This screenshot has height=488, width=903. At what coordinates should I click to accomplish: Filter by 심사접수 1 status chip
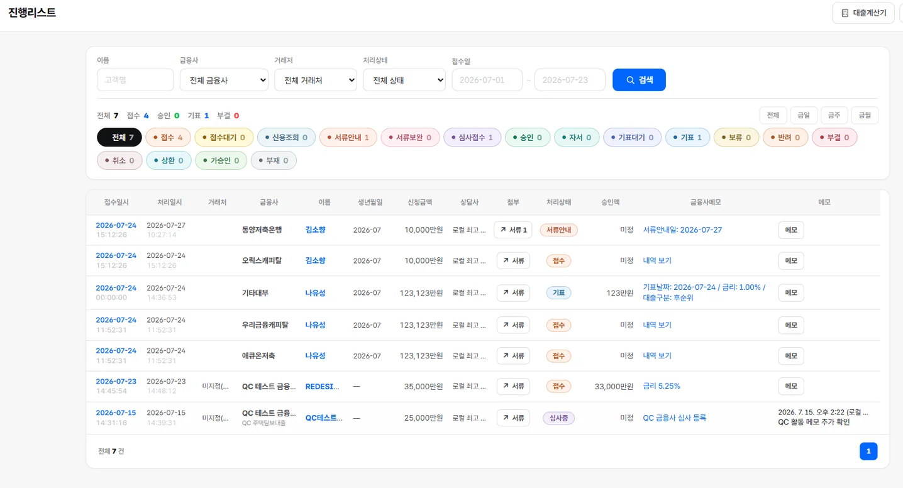pyautogui.click(x=472, y=137)
